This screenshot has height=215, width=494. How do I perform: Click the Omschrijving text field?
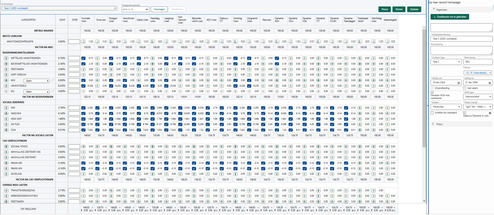click(461, 50)
